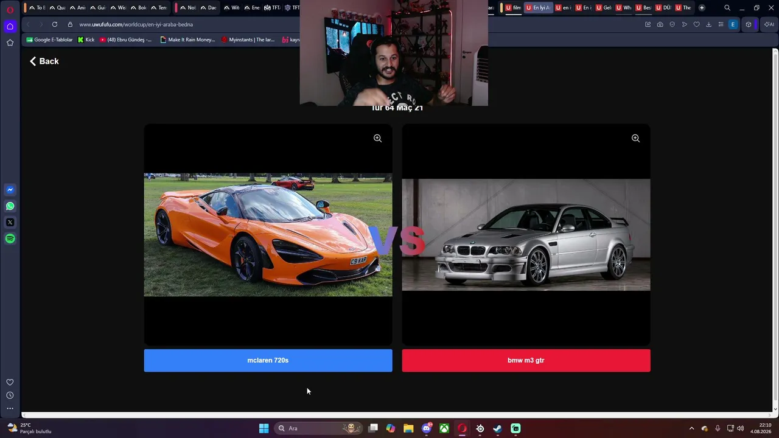779x438 pixels.
Task: Open the Myinstants bookmark
Action: [x=248, y=40]
